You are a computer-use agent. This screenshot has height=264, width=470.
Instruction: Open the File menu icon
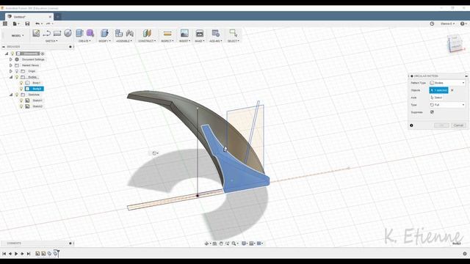[x=15, y=23]
